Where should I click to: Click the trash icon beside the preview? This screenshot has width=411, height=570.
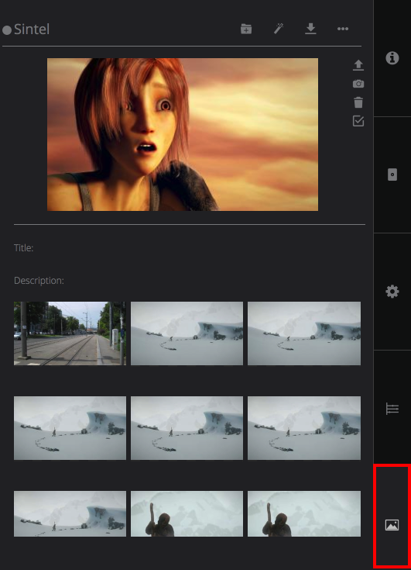(x=358, y=102)
